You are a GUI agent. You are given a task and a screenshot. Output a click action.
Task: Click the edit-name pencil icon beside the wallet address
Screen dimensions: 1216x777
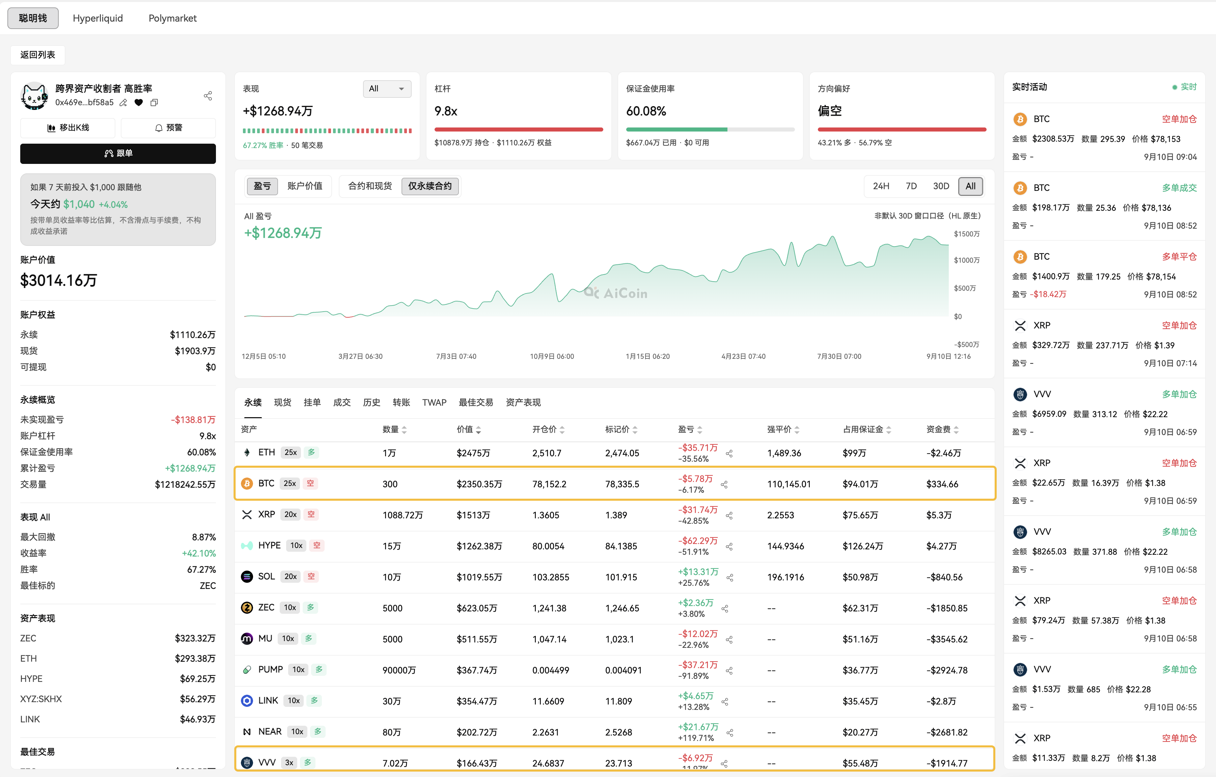[123, 103]
